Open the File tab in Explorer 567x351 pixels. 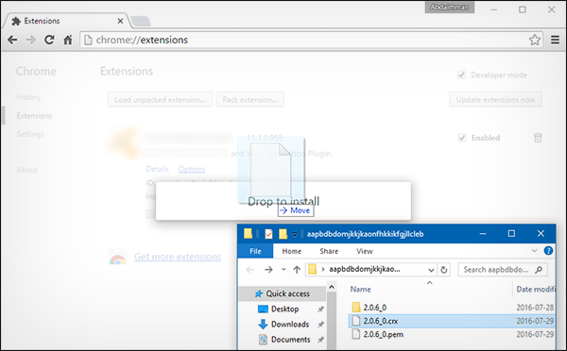click(255, 251)
